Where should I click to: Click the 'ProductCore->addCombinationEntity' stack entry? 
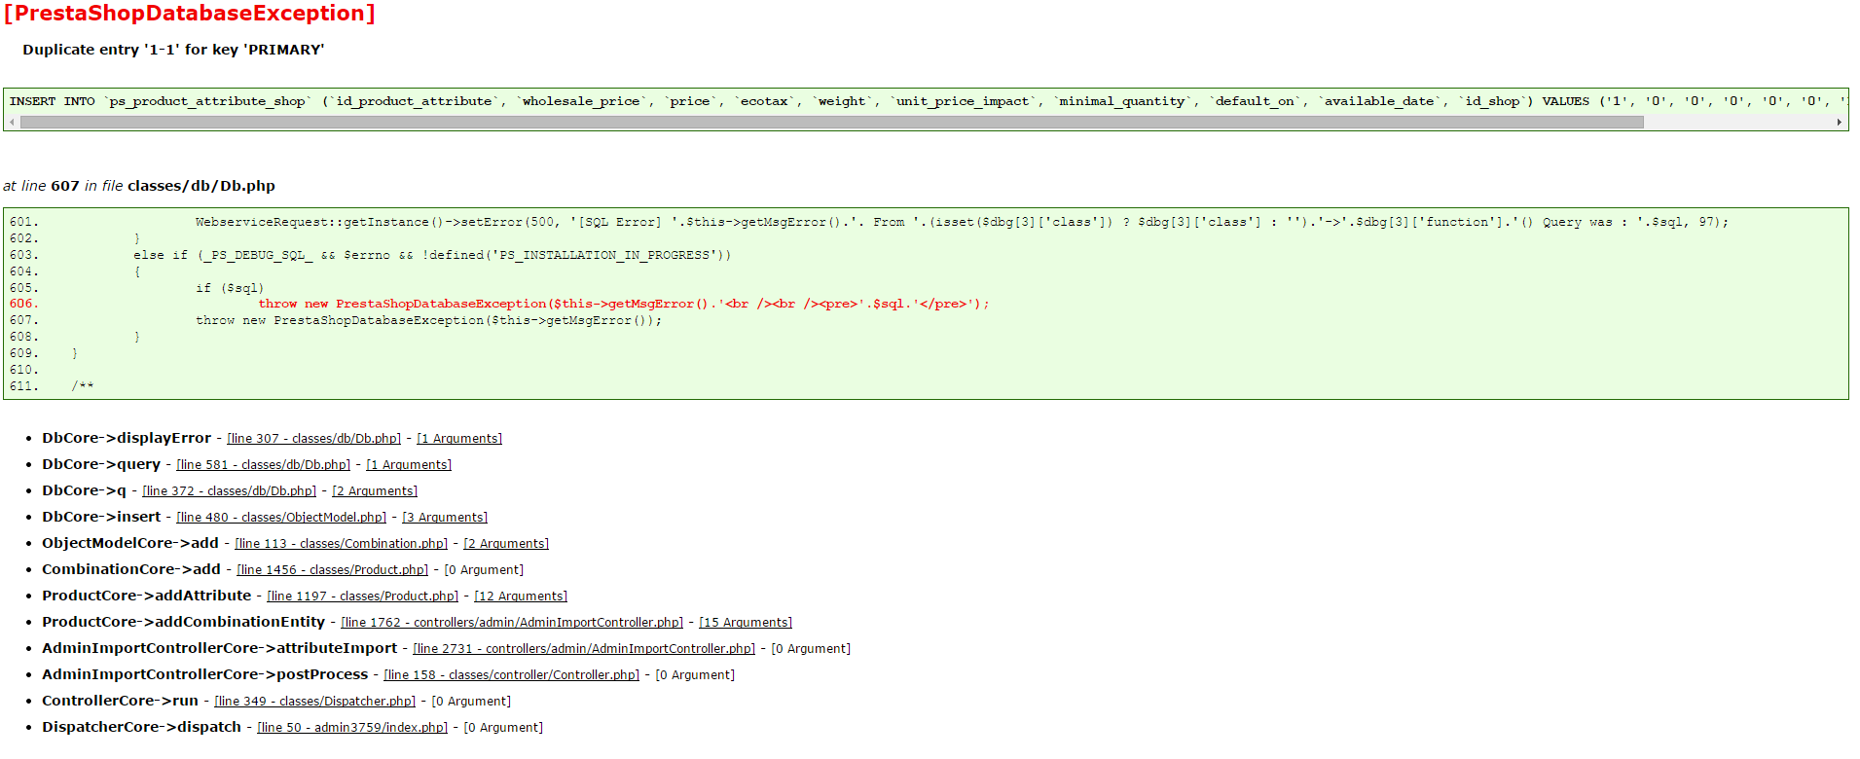tap(184, 623)
